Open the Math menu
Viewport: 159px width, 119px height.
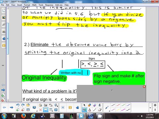pyautogui.click(x=34, y=5)
